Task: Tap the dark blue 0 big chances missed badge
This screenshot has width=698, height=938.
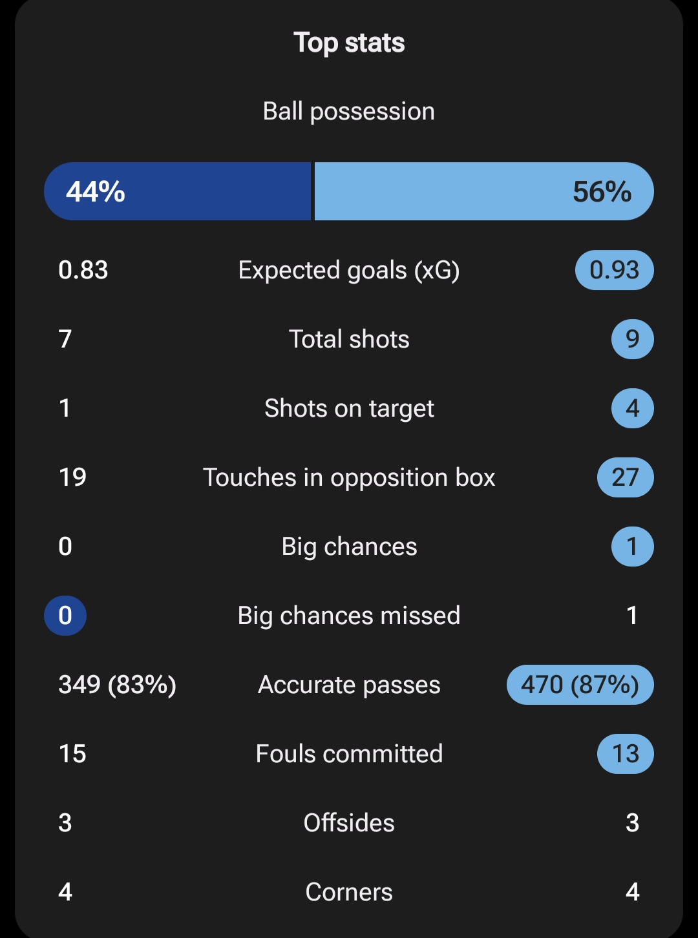Action: [x=65, y=616]
